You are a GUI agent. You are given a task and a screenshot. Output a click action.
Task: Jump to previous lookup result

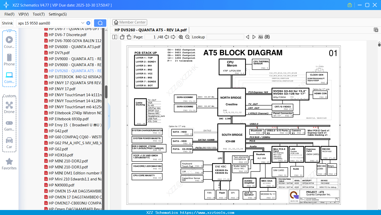pos(247,37)
